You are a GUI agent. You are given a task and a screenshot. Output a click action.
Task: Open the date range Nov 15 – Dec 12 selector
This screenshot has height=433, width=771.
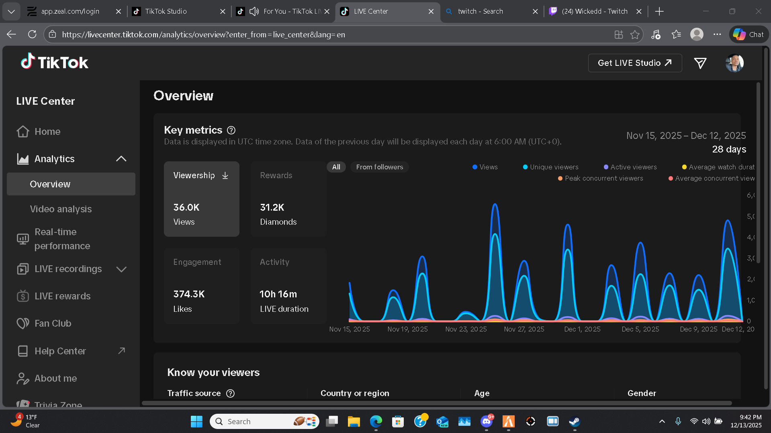tap(686, 136)
